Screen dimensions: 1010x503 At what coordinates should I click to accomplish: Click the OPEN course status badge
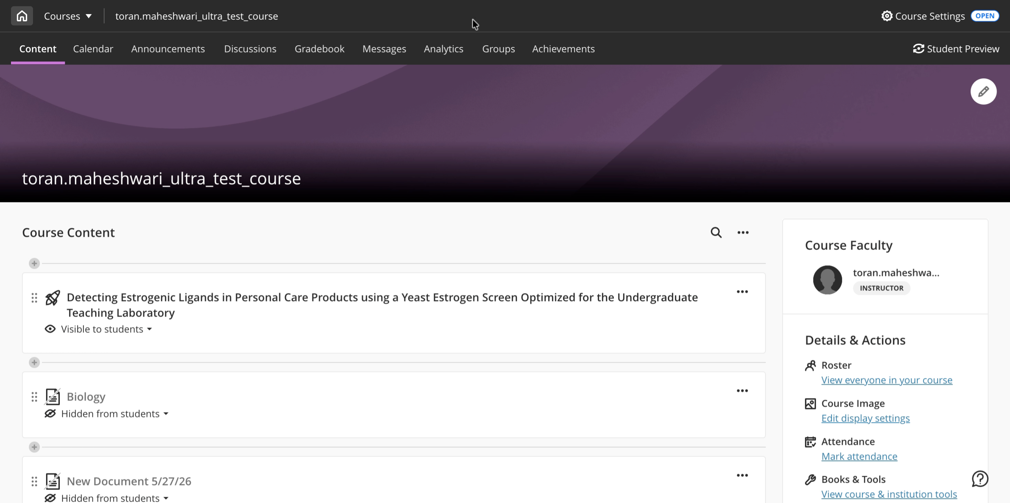click(x=985, y=16)
